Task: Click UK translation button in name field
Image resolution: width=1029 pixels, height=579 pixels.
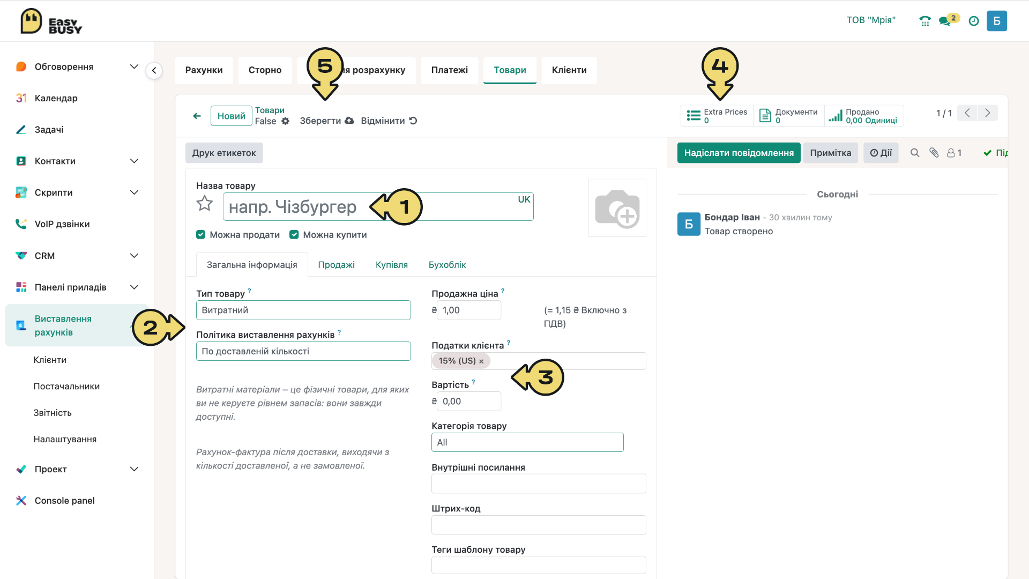Action: (524, 199)
